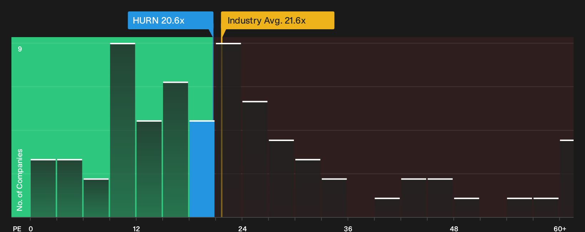
Task: Click the second-tallest green bar right of PE 15
Action: click(x=175, y=150)
